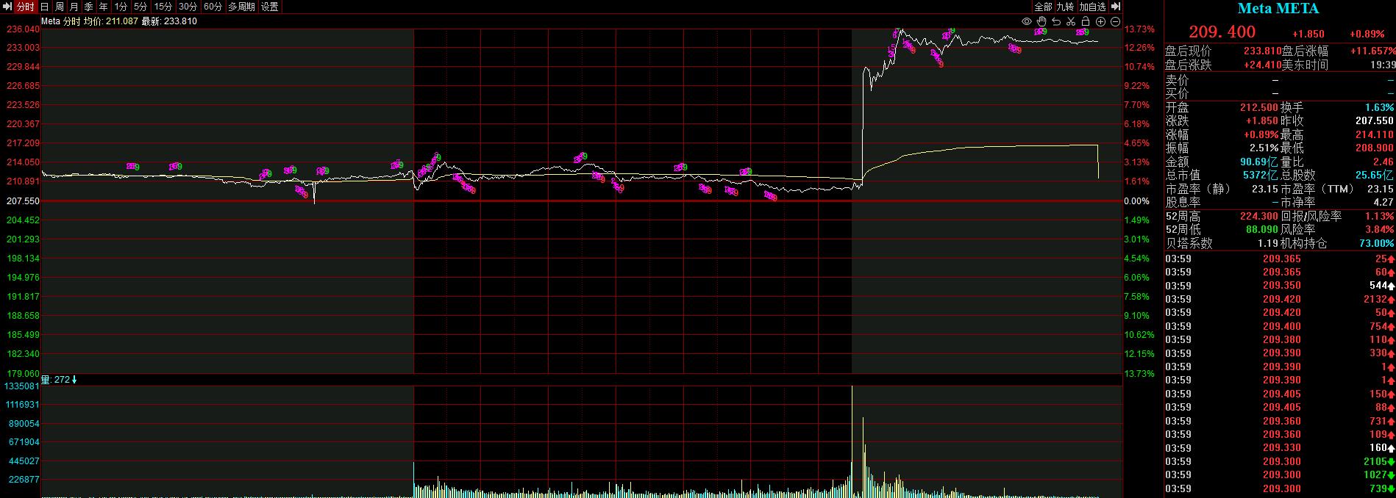Image resolution: width=1396 pixels, height=498 pixels.
Task: Click the Meta META stock title
Action: tap(1278, 9)
